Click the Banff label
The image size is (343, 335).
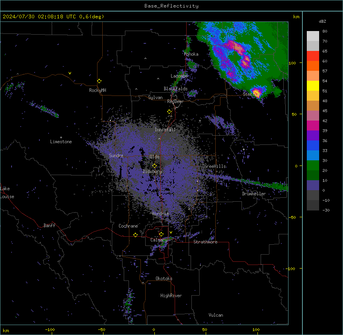[x=49, y=226]
